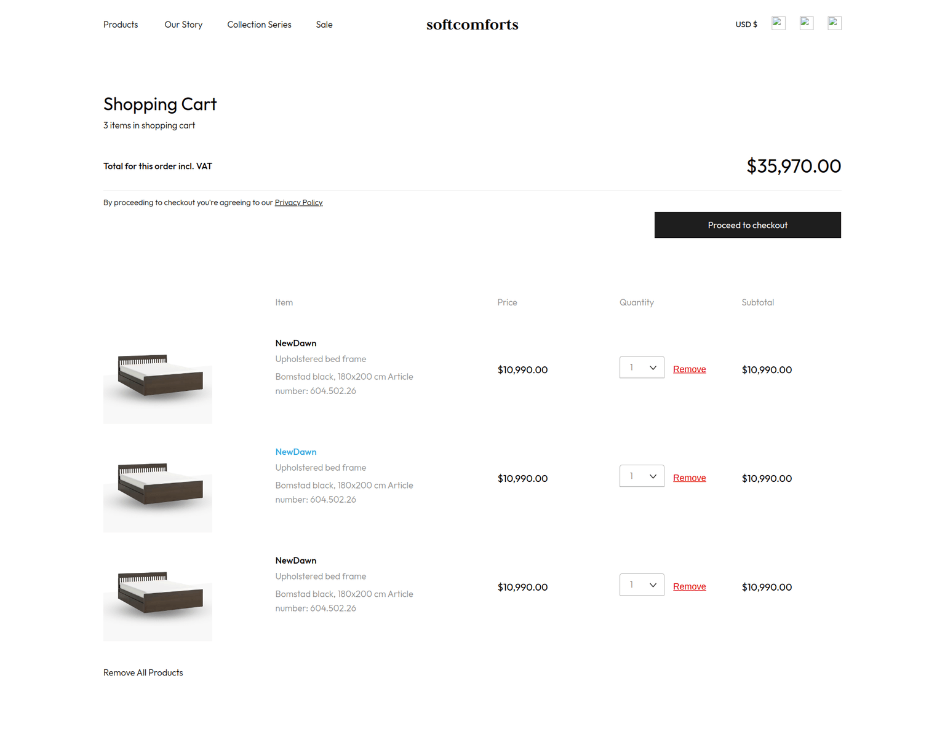Open the USD $ currency selector

tap(746, 25)
